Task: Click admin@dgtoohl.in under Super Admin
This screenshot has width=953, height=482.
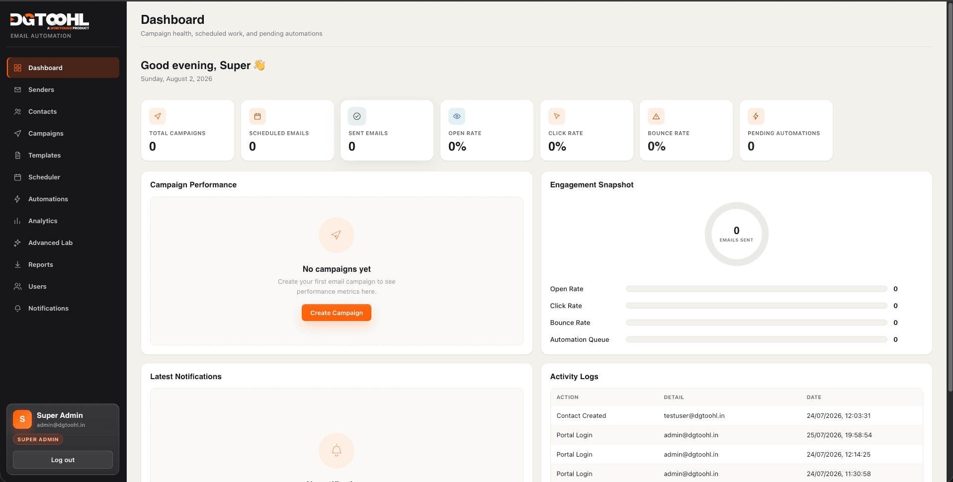Action: click(x=61, y=425)
